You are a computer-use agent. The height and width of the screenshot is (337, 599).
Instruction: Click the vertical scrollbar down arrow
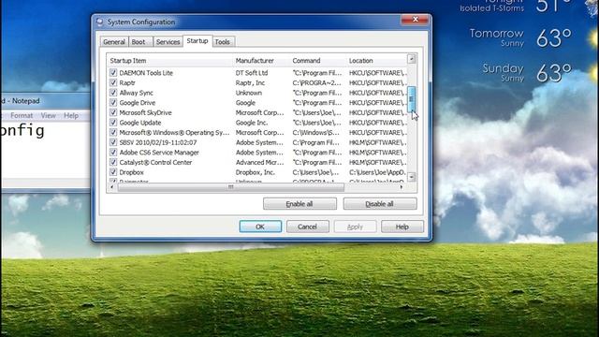pos(412,177)
